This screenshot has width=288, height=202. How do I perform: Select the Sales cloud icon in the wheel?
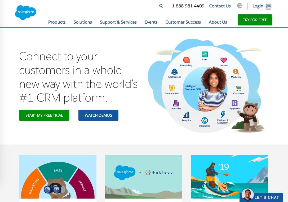click(x=204, y=54)
